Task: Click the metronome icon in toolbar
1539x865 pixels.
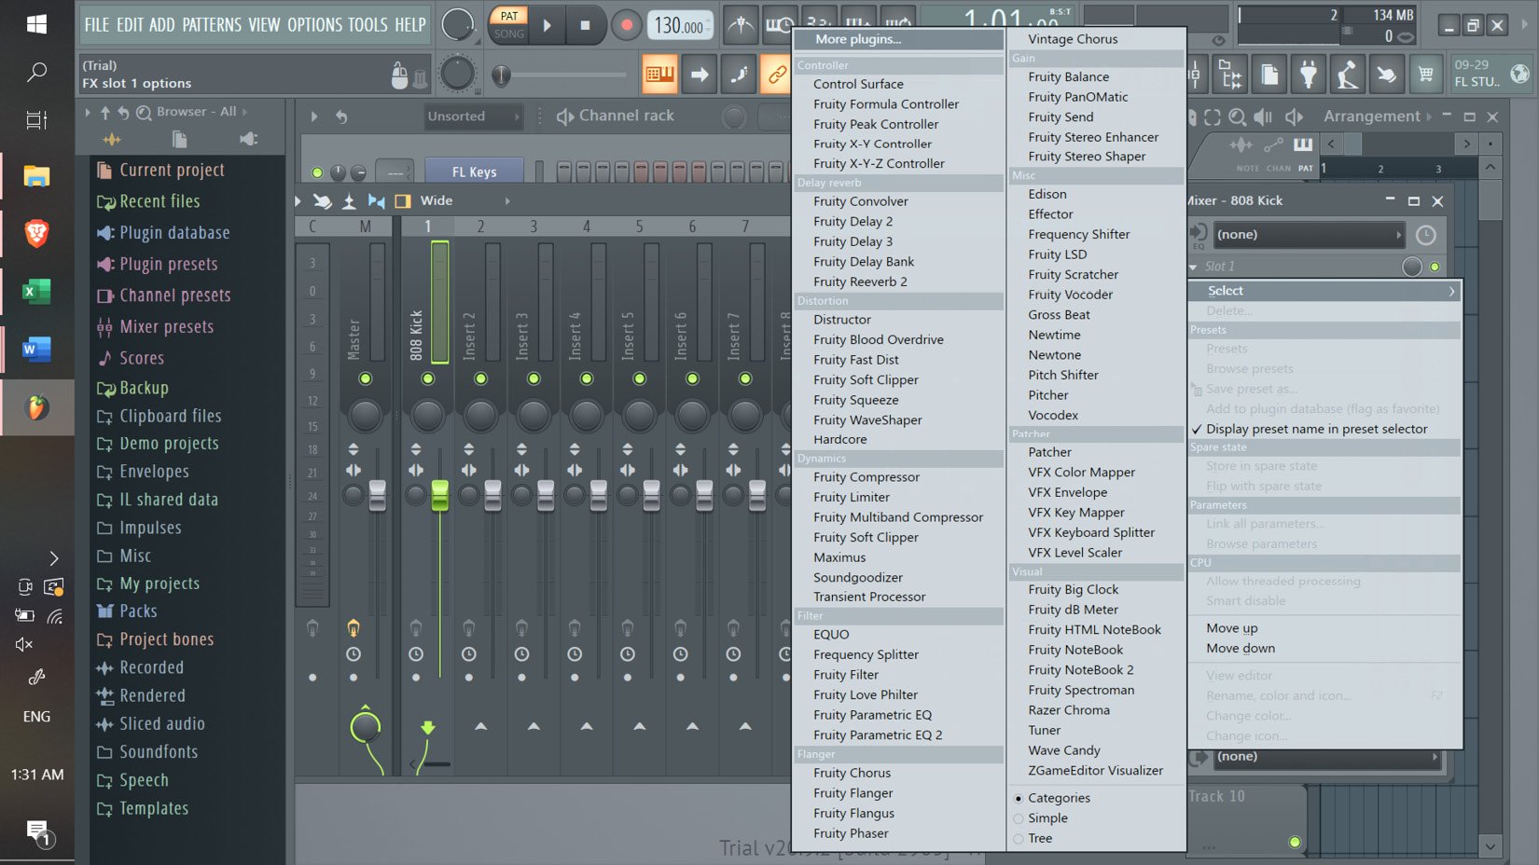Action: click(x=741, y=25)
